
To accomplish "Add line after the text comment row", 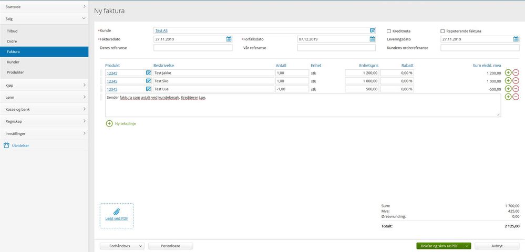I will (508, 97).
